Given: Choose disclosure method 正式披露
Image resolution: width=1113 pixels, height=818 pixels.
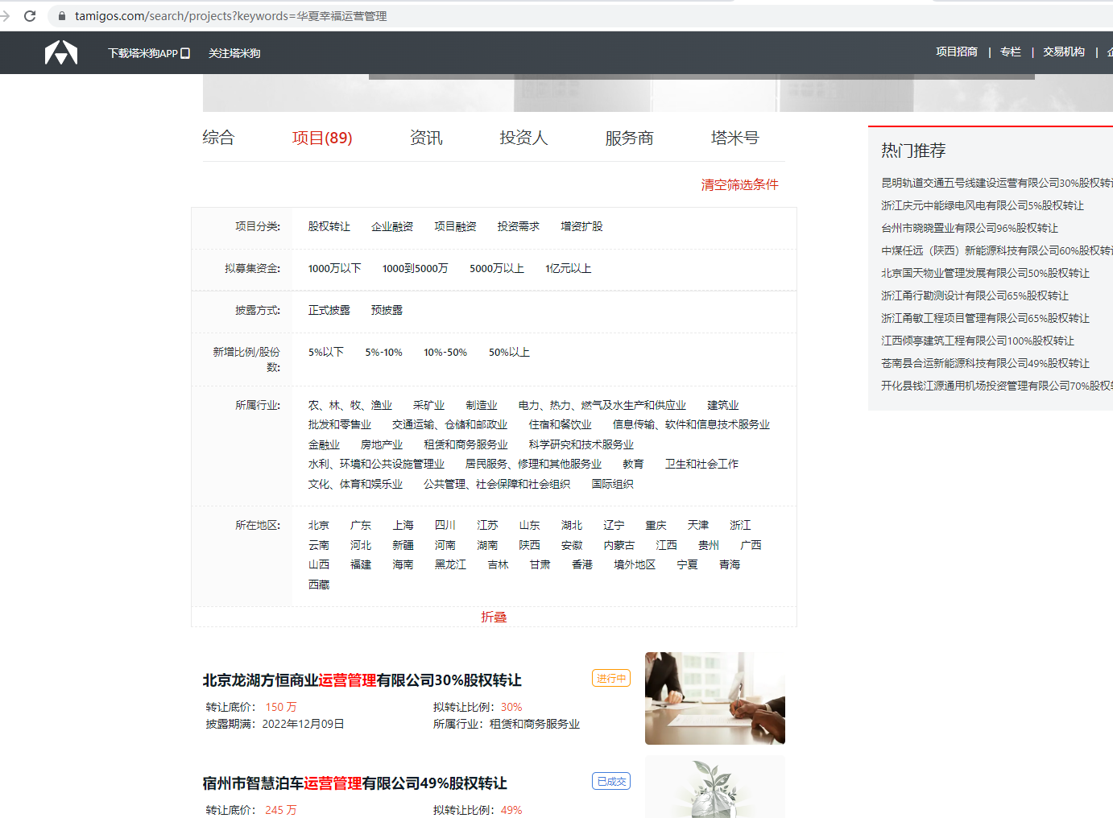Looking at the screenshot, I should tap(329, 310).
